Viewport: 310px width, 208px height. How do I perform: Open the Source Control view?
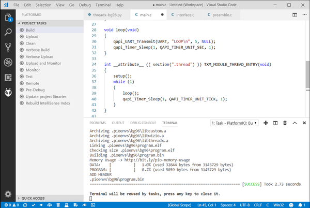point(8,47)
